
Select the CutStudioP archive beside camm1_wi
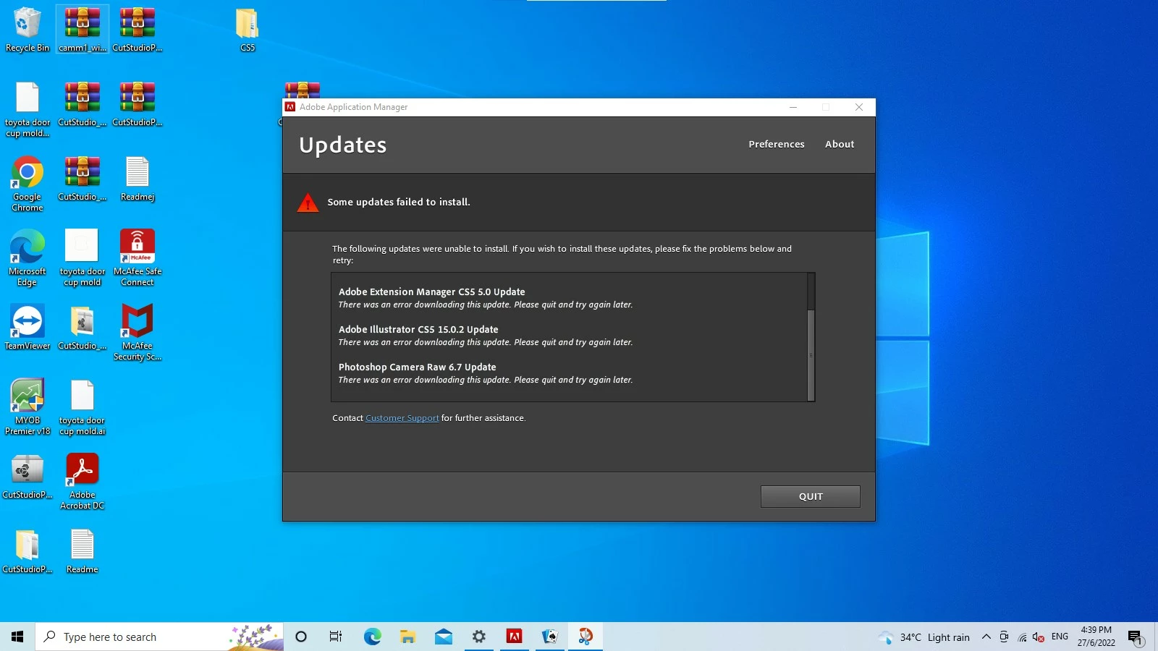[138, 30]
